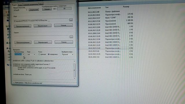Open the About tab

[41, 4]
